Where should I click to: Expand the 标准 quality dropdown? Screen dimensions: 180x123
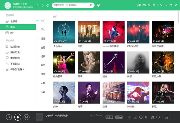click(x=109, y=117)
